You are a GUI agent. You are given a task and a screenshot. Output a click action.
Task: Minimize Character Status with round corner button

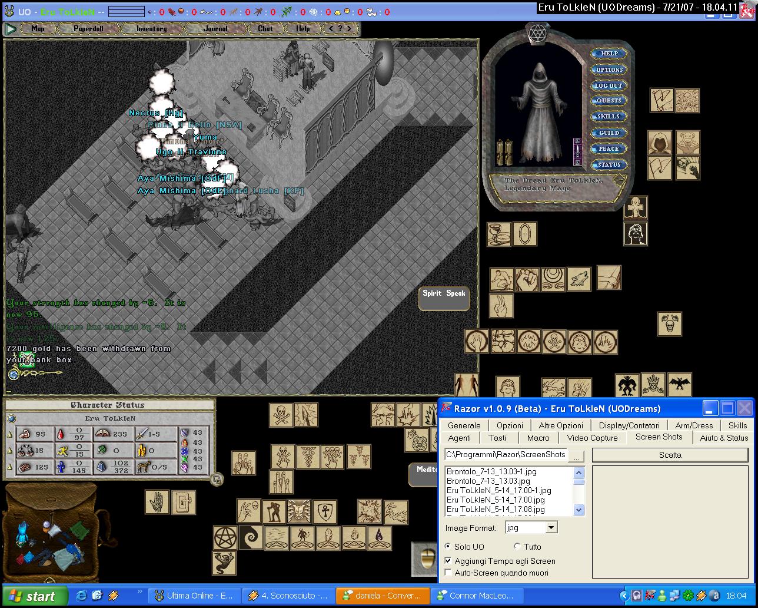[x=217, y=479]
